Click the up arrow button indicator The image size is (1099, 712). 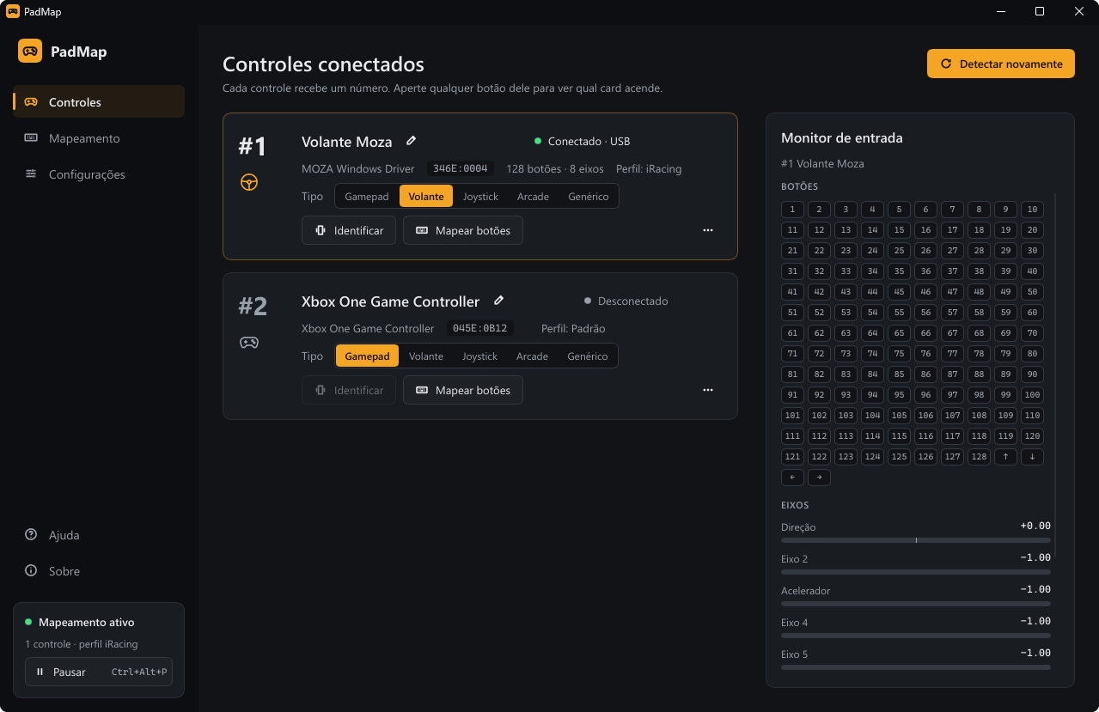pos(1005,457)
